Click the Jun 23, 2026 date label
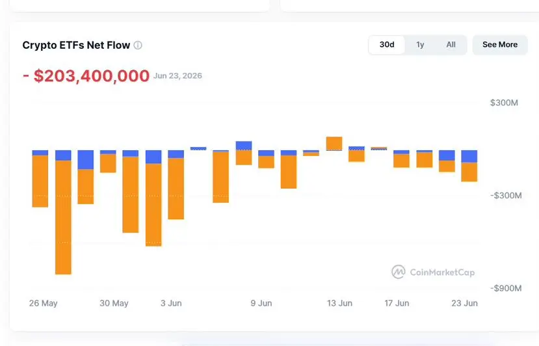Screen dimensions: 539x346 click(177, 75)
